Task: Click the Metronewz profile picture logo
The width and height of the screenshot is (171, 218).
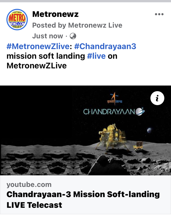Action: [17, 20]
